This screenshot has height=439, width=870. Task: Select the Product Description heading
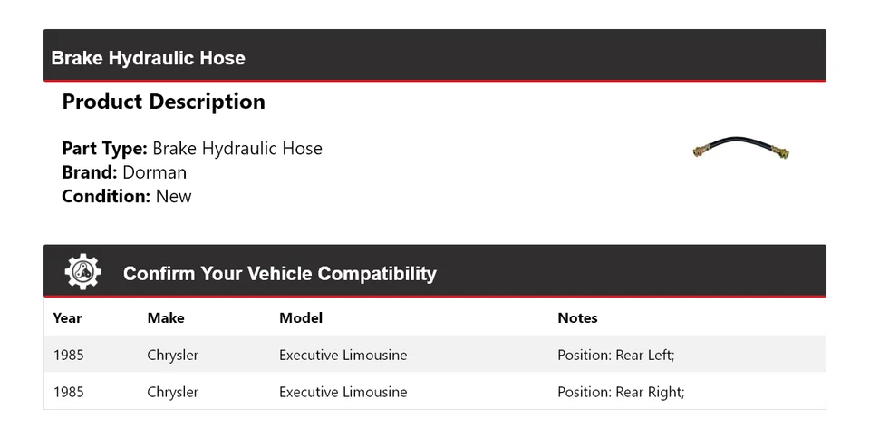[x=163, y=102]
